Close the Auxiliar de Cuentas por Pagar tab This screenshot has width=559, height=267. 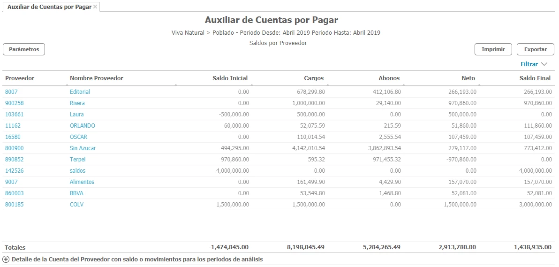click(x=95, y=7)
